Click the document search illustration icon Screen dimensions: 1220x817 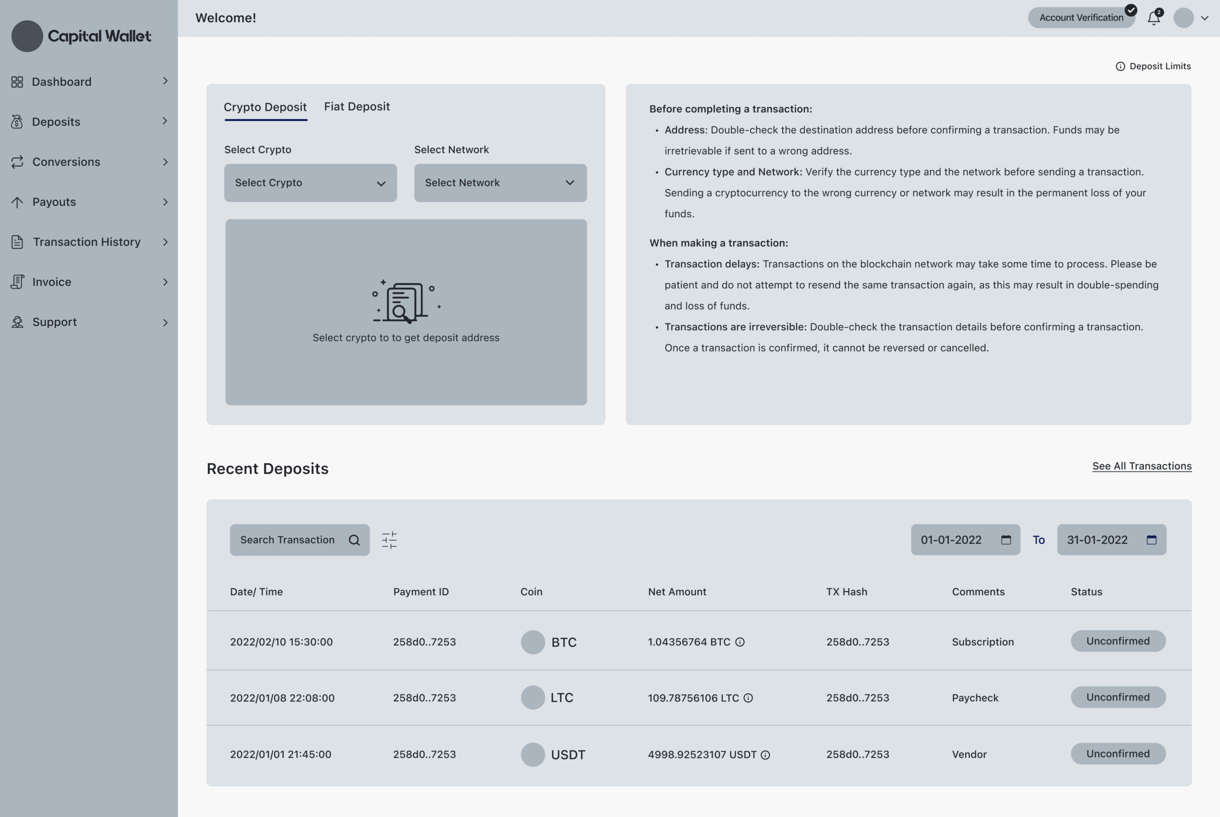pos(407,302)
